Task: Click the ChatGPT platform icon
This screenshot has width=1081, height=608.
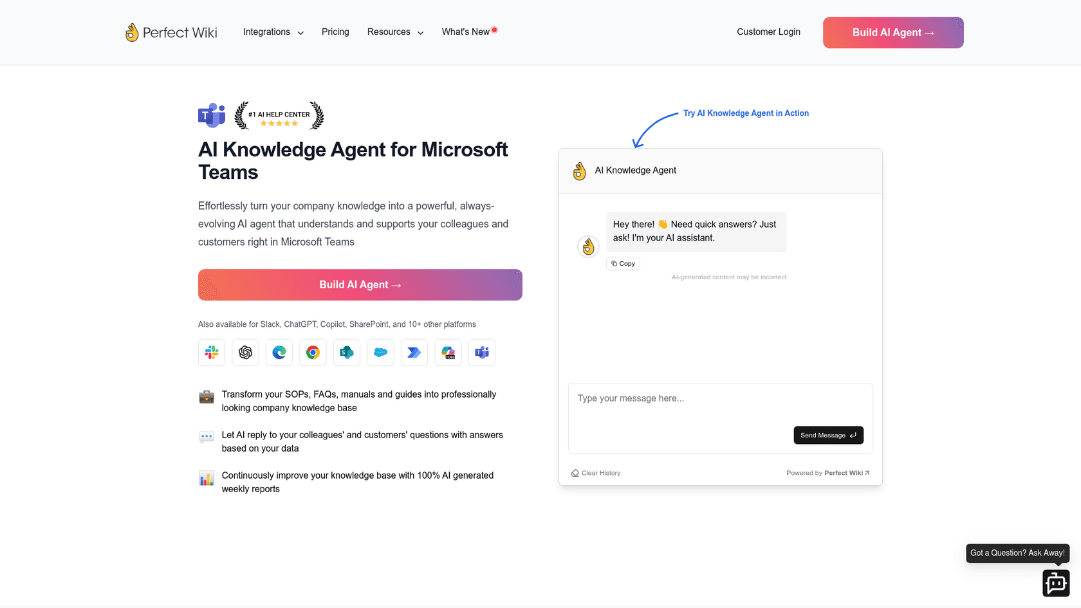Action: 245,353
